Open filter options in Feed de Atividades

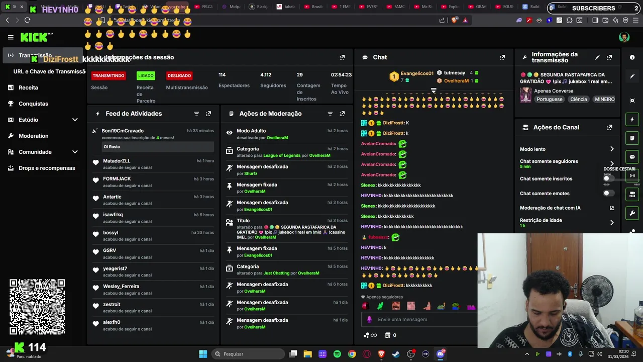coord(196,114)
